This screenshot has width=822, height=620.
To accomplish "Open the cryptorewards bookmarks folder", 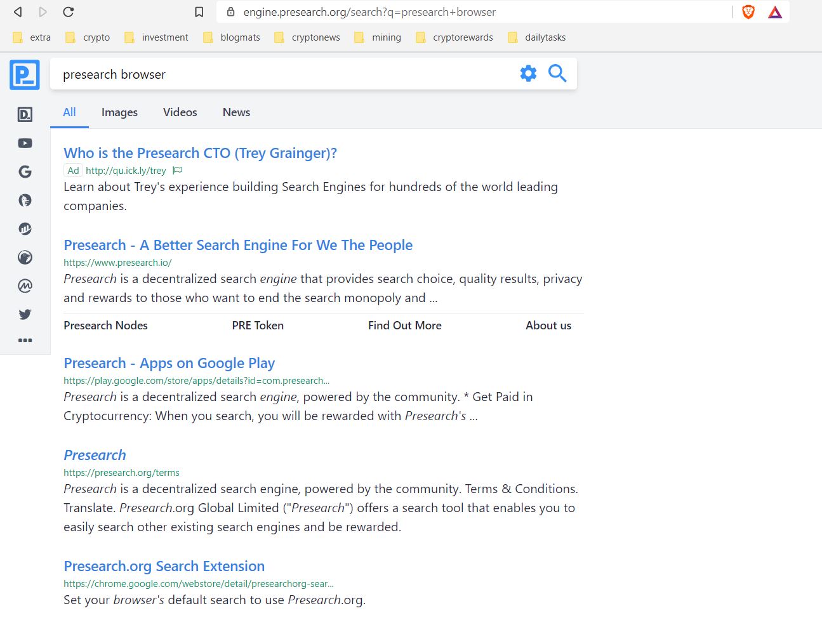I will (x=454, y=37).
